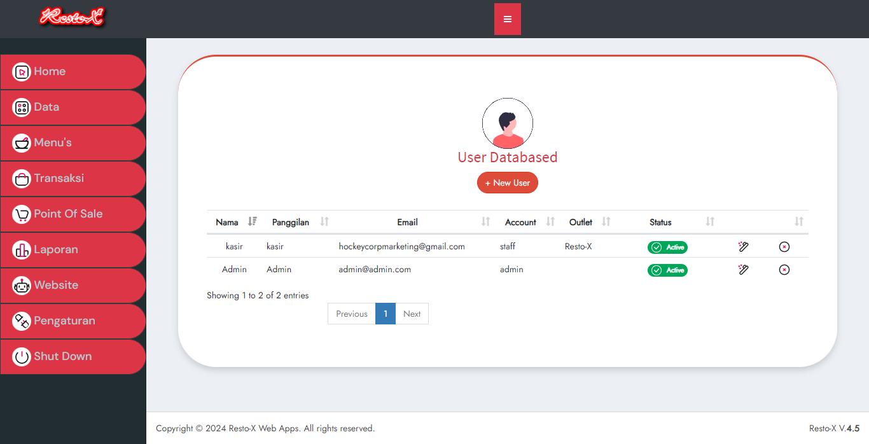This screenshot has height=444, width=869.
Task: Open the Laporan menu item
Action: coord(73,250)
